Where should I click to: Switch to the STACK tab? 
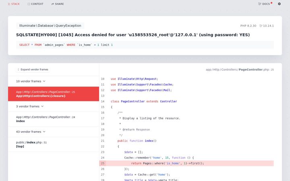click(x=14, y=4)
